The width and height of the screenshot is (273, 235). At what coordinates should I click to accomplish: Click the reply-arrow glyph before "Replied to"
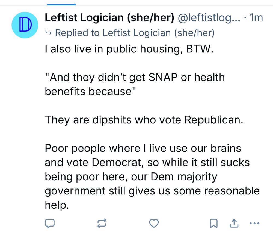(x=49, y=33)
